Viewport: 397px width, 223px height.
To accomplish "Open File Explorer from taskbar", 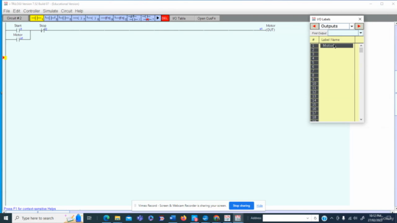I will coord(117,218).
